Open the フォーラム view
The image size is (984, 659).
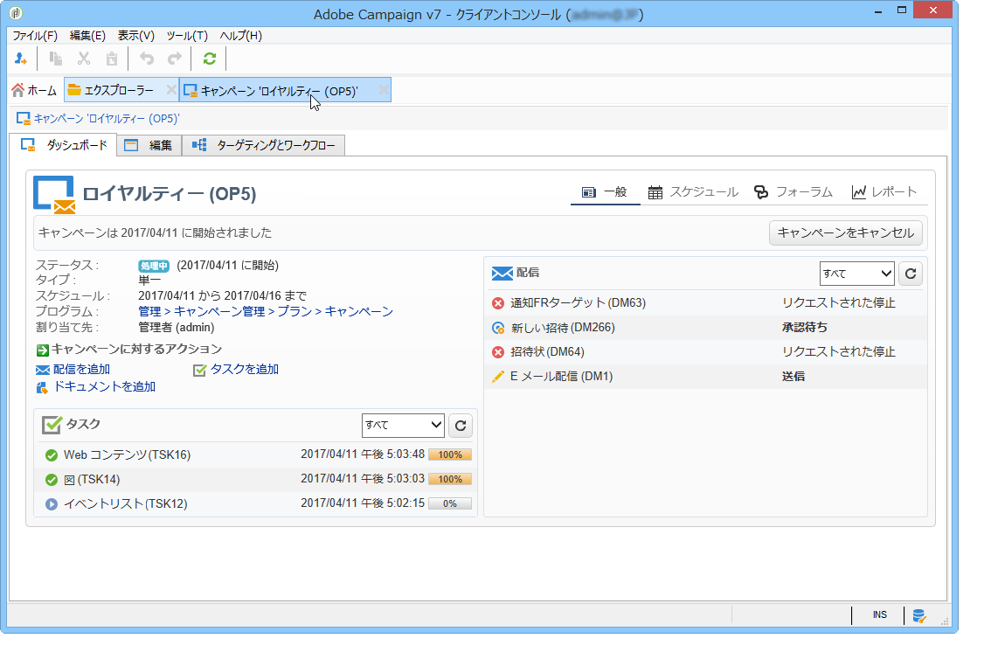tap(793, 192)
